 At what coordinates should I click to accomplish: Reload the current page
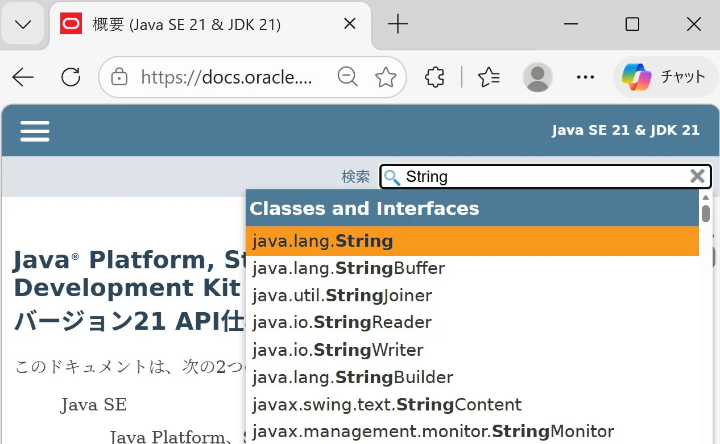(71, 77)
